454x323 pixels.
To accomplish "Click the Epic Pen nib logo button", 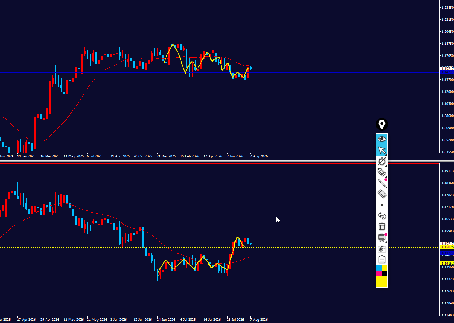I will pos(382,125).
